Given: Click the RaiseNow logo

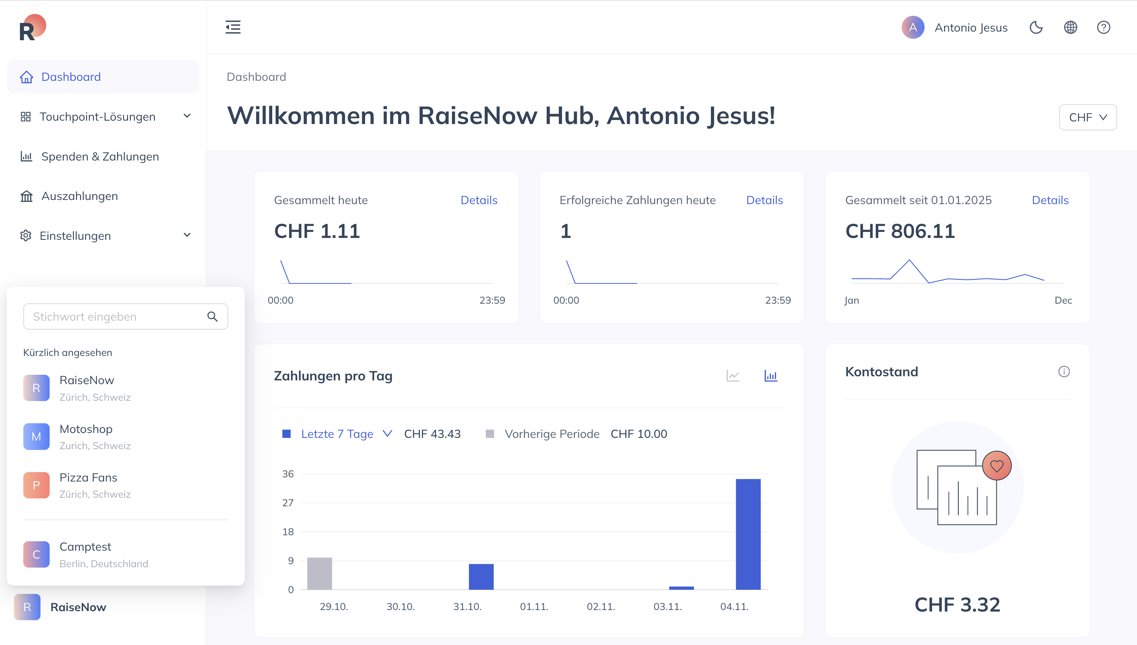Looking at the screenshot, I should [x=32, y=27].
